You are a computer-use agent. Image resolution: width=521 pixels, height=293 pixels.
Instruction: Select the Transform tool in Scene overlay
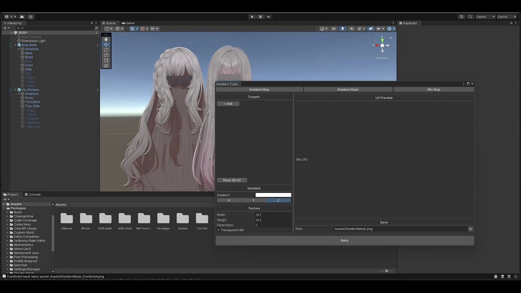(106, 66)
